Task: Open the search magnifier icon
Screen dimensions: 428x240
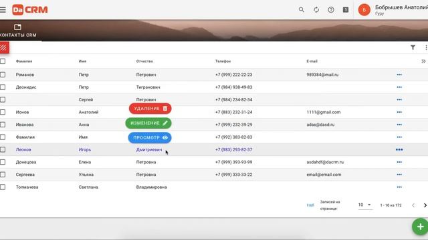Action: (302, 10)
